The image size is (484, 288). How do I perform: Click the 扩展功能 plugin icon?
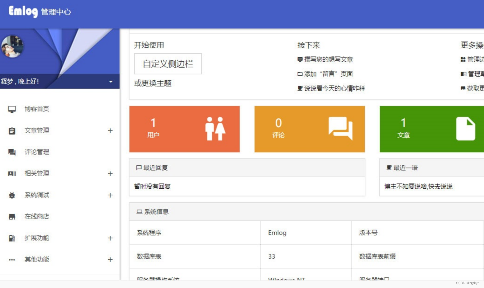click(x=12, y=238)
